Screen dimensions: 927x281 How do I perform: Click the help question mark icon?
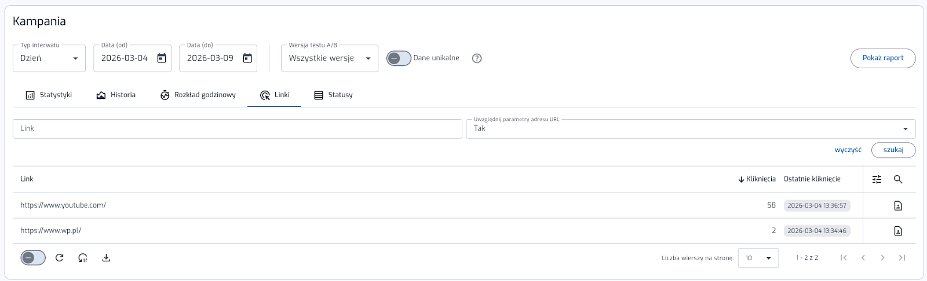477,58
